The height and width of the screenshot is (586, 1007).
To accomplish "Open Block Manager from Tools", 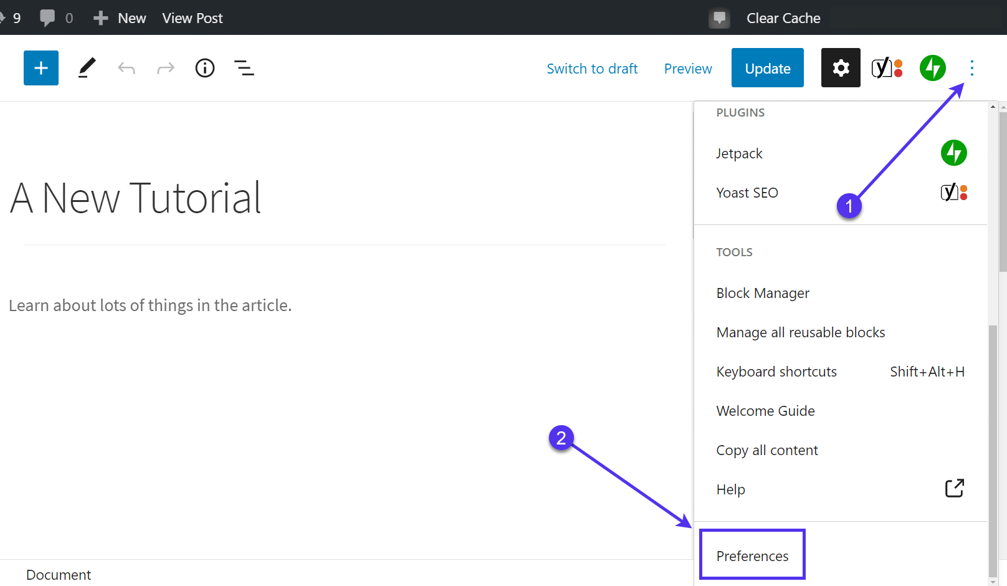I will (763, 293).
